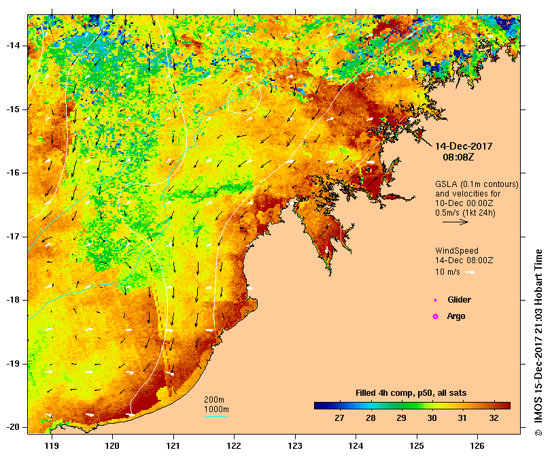550x457 pixels.
Task: Click the latitude axis label '-18'
Action: [x=13, y=300]
